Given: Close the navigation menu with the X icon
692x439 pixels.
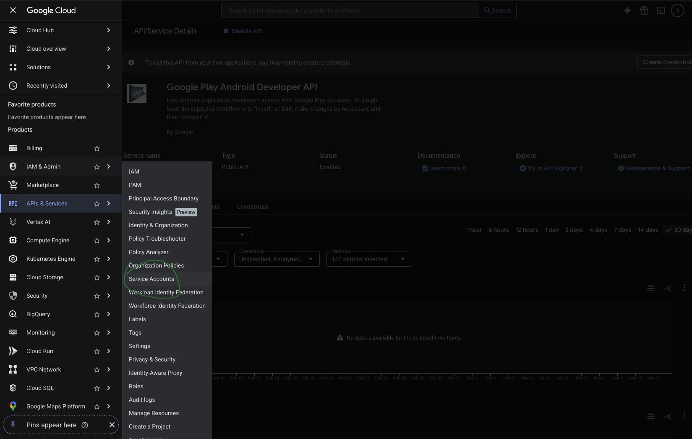Looking at the screenshot, I should click(x=13, y=10).
